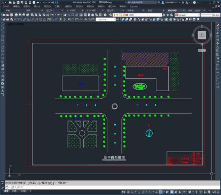Select the active highlighted drawing tab
Viewport: 221px width, 195px height.
click(172, 11)
